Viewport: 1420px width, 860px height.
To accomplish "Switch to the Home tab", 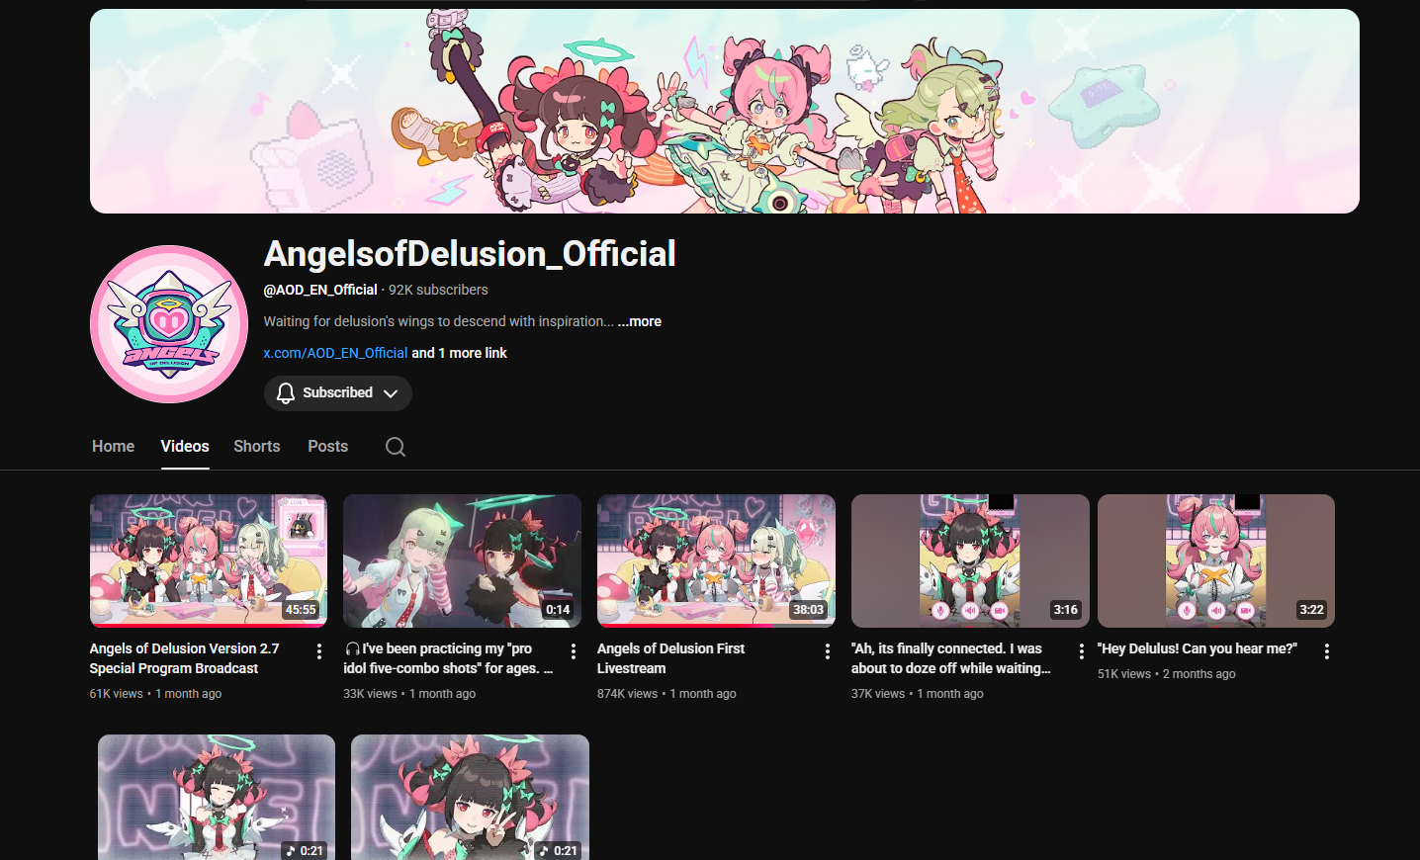I will [x=113, y=447].
